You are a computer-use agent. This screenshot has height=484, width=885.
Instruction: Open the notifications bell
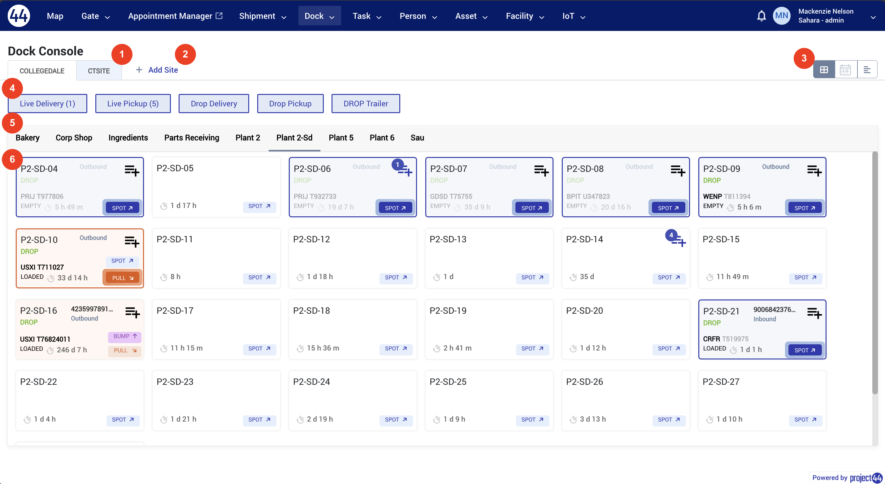coord(761,16)
